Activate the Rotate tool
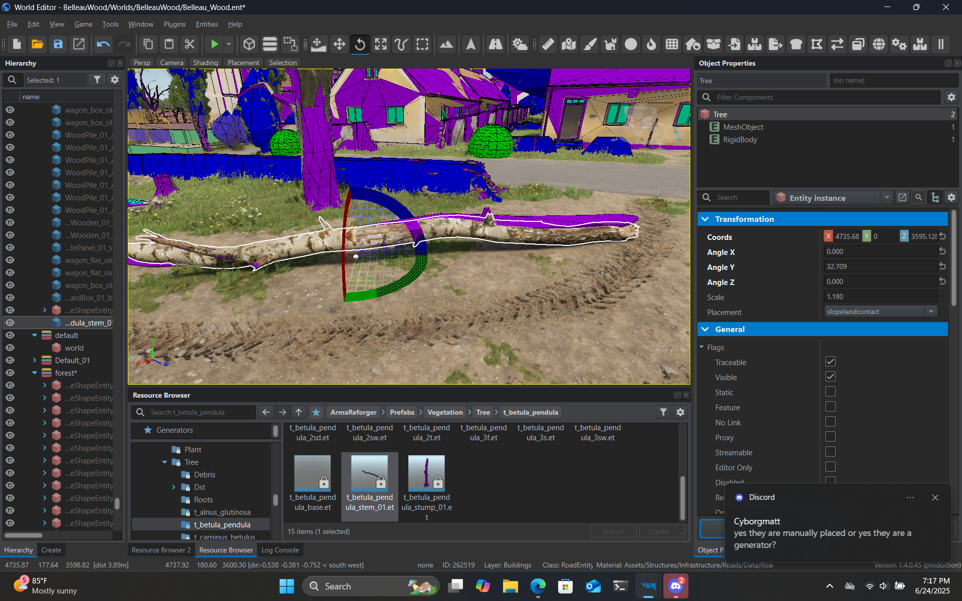This screenshot has width=962, height=601. coord(360,44)
